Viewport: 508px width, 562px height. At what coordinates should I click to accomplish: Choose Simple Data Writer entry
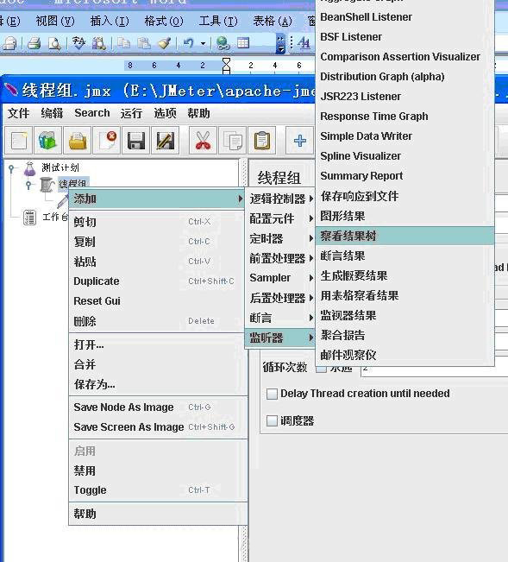(x=405, y=136)
